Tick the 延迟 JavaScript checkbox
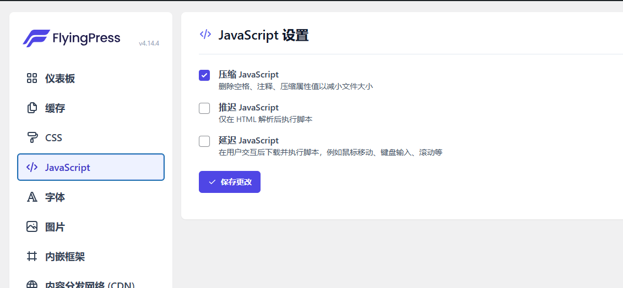 (x=204, y=141)
